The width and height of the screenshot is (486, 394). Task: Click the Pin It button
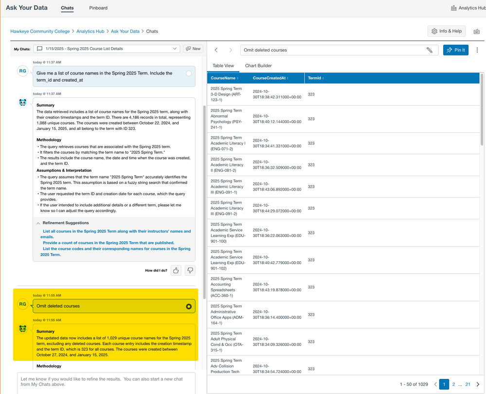click(455, 50)
